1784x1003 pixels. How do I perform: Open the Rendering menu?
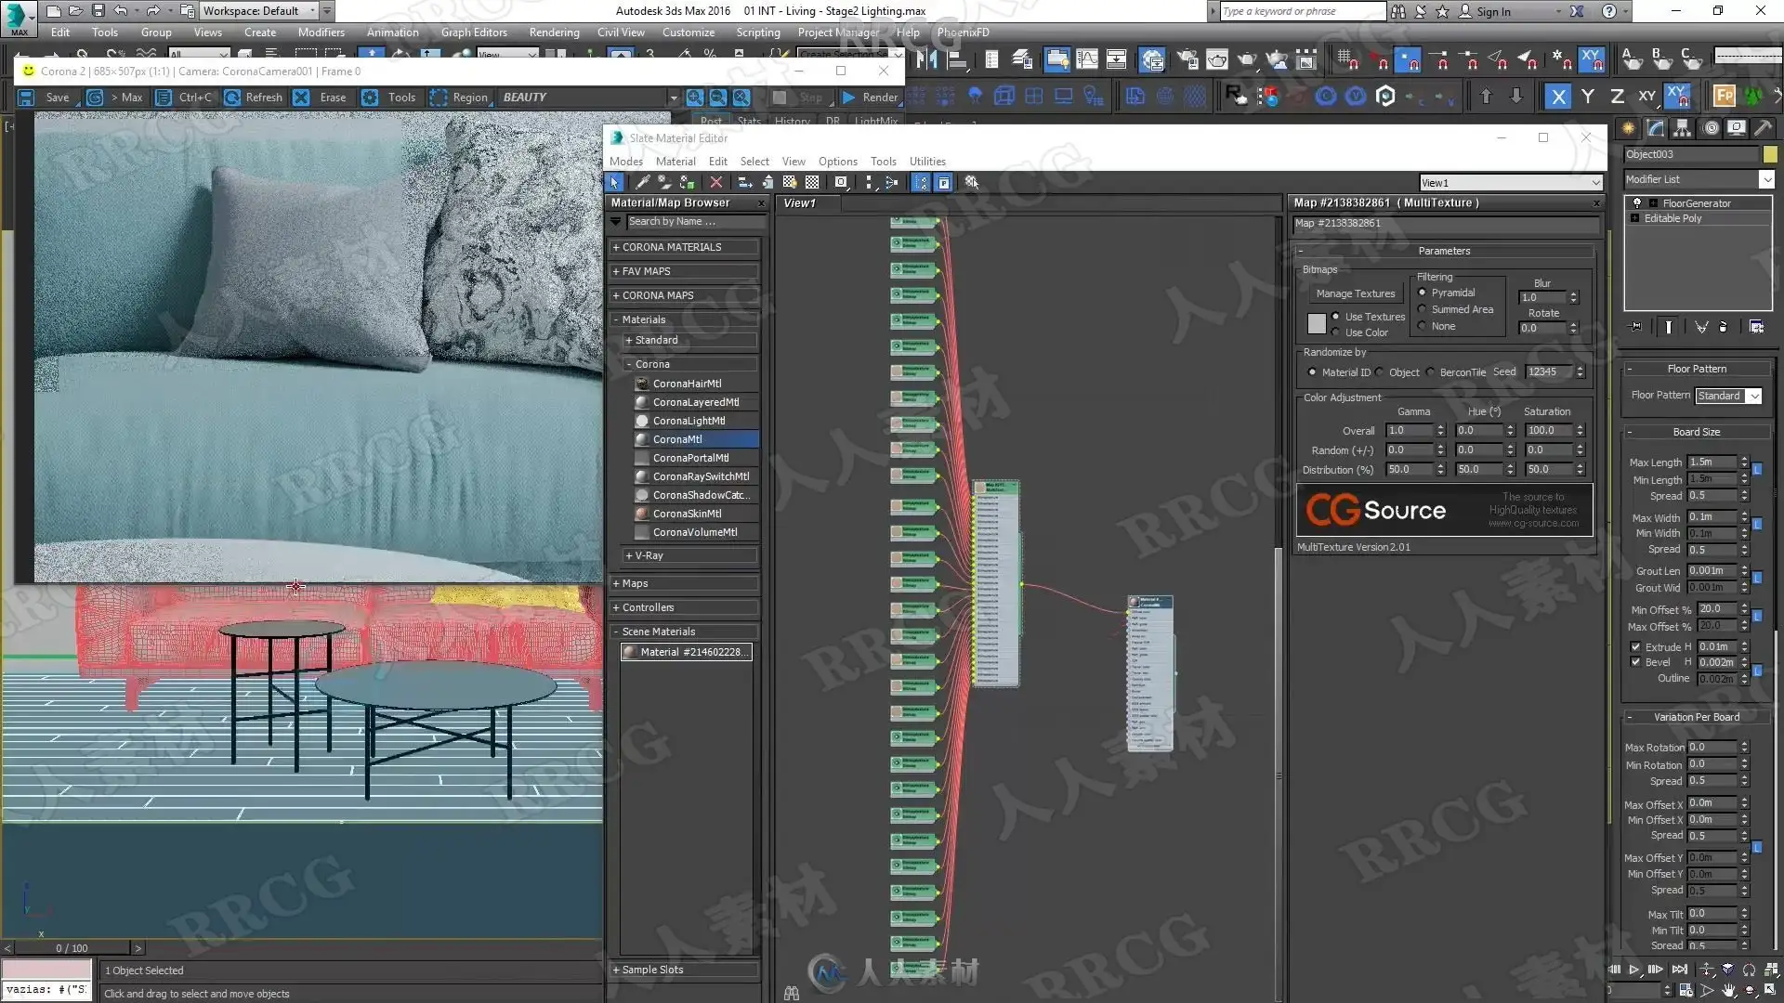554,33
